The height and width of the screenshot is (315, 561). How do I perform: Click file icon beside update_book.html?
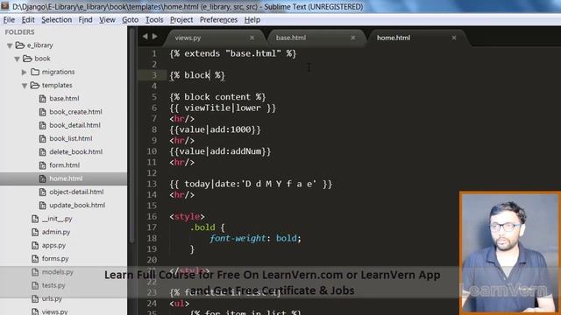tap(42, 206)
